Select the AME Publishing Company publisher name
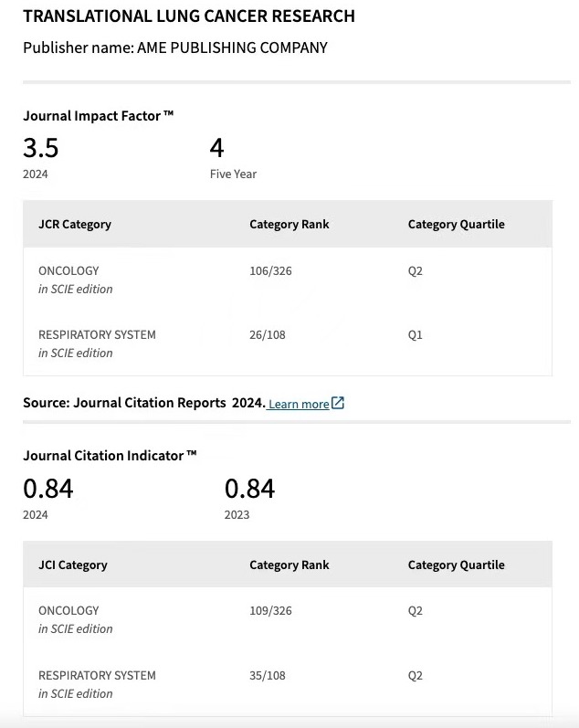 tap(232, 47)
